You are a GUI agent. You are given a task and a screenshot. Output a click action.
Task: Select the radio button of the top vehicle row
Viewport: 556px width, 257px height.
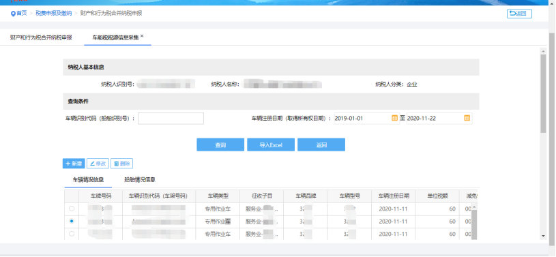tap(72, 209)
